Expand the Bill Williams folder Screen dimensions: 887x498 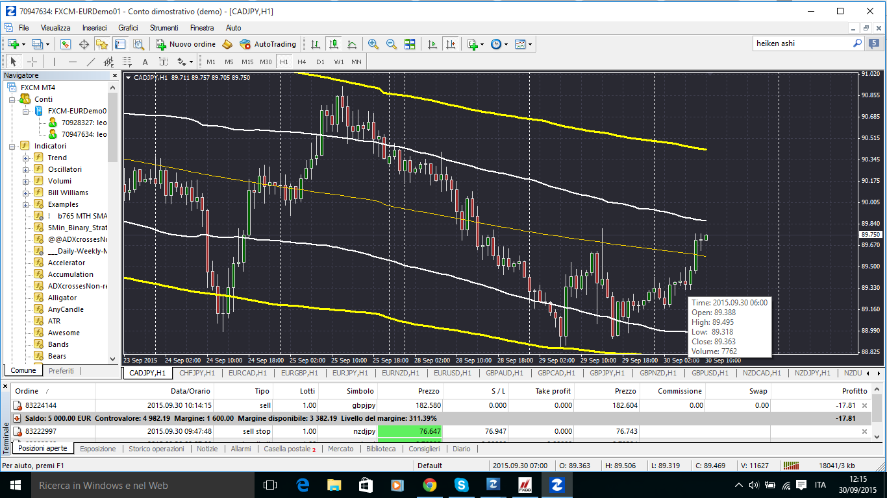(x=26, y=193)
